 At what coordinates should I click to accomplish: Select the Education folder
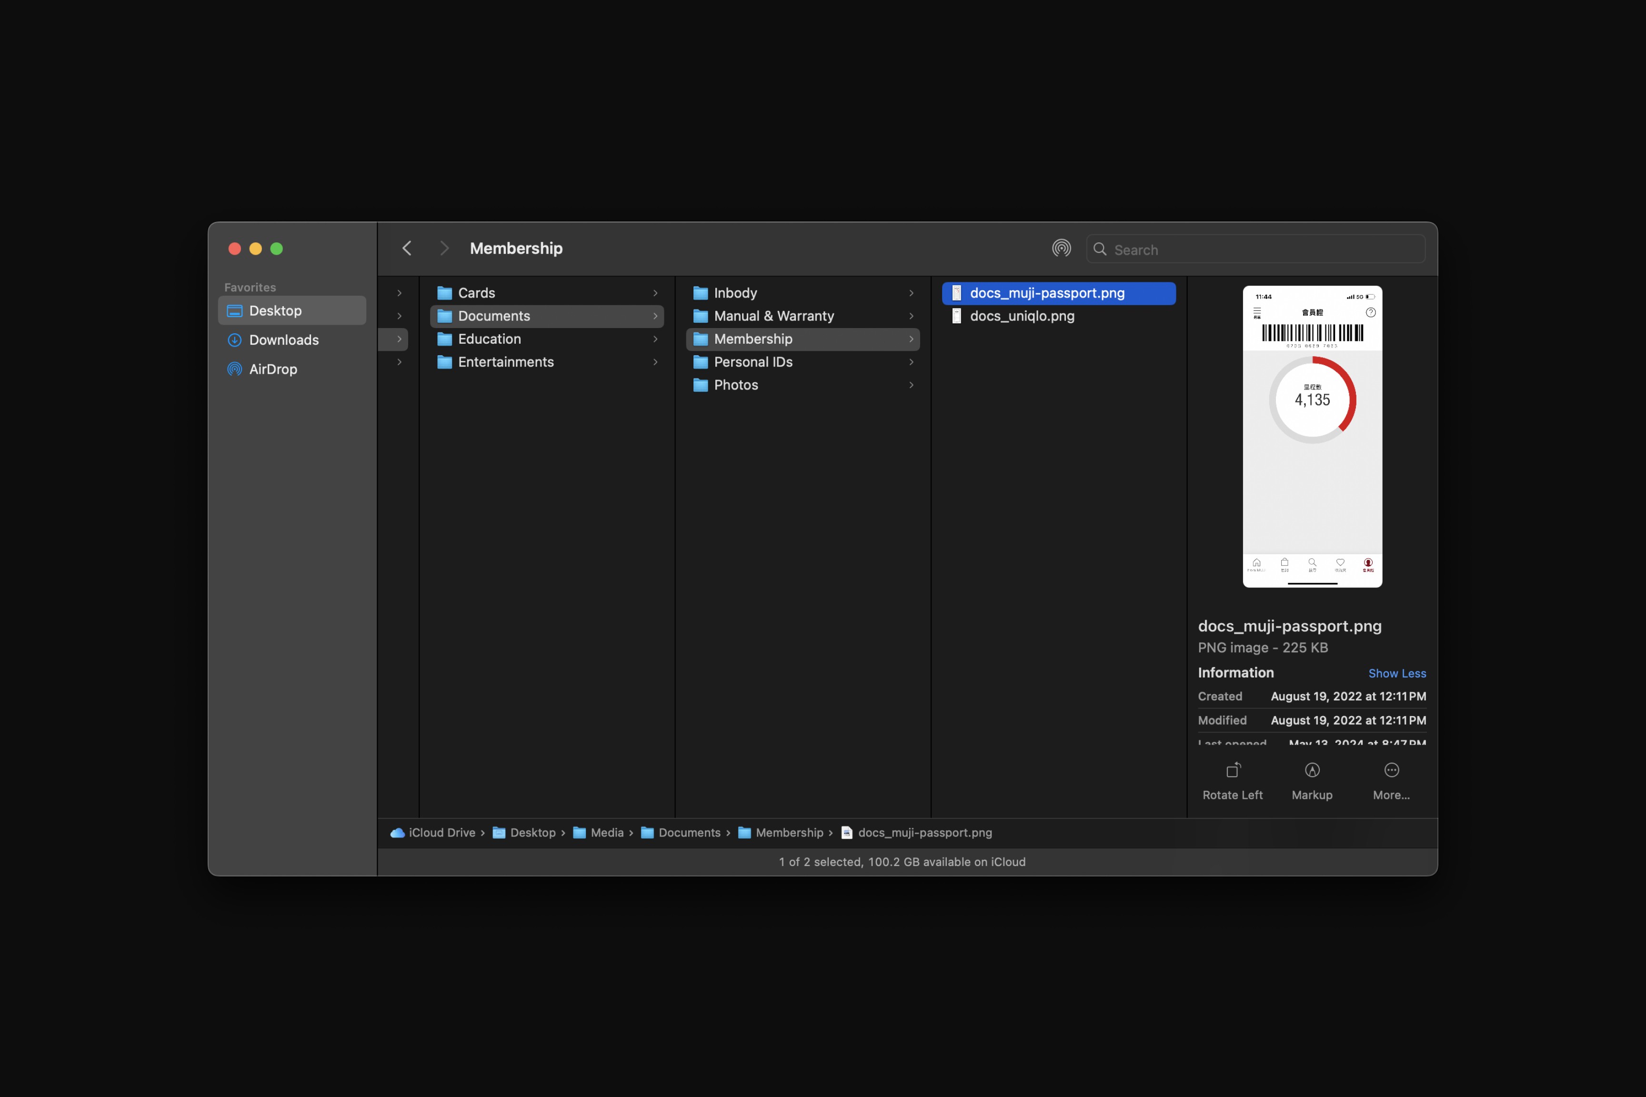pyautogui.click(x=489, y=339)
